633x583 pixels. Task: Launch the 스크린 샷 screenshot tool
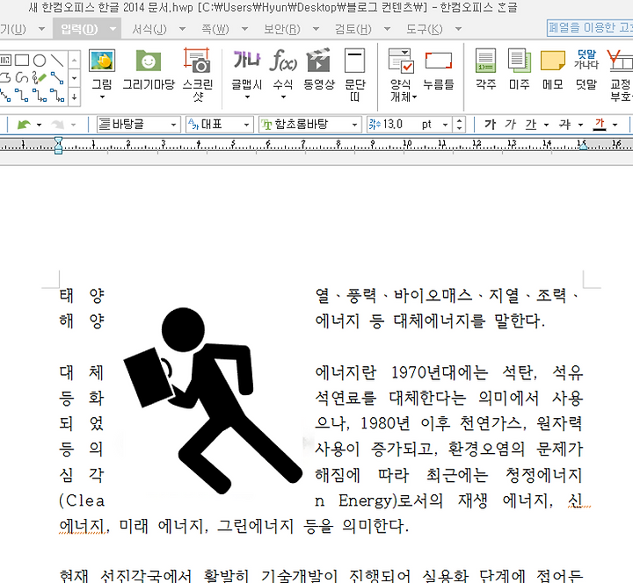[x=198, y=75]
